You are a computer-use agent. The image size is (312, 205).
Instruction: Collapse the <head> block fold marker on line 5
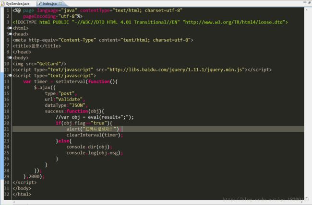click(x=11, y=34)
